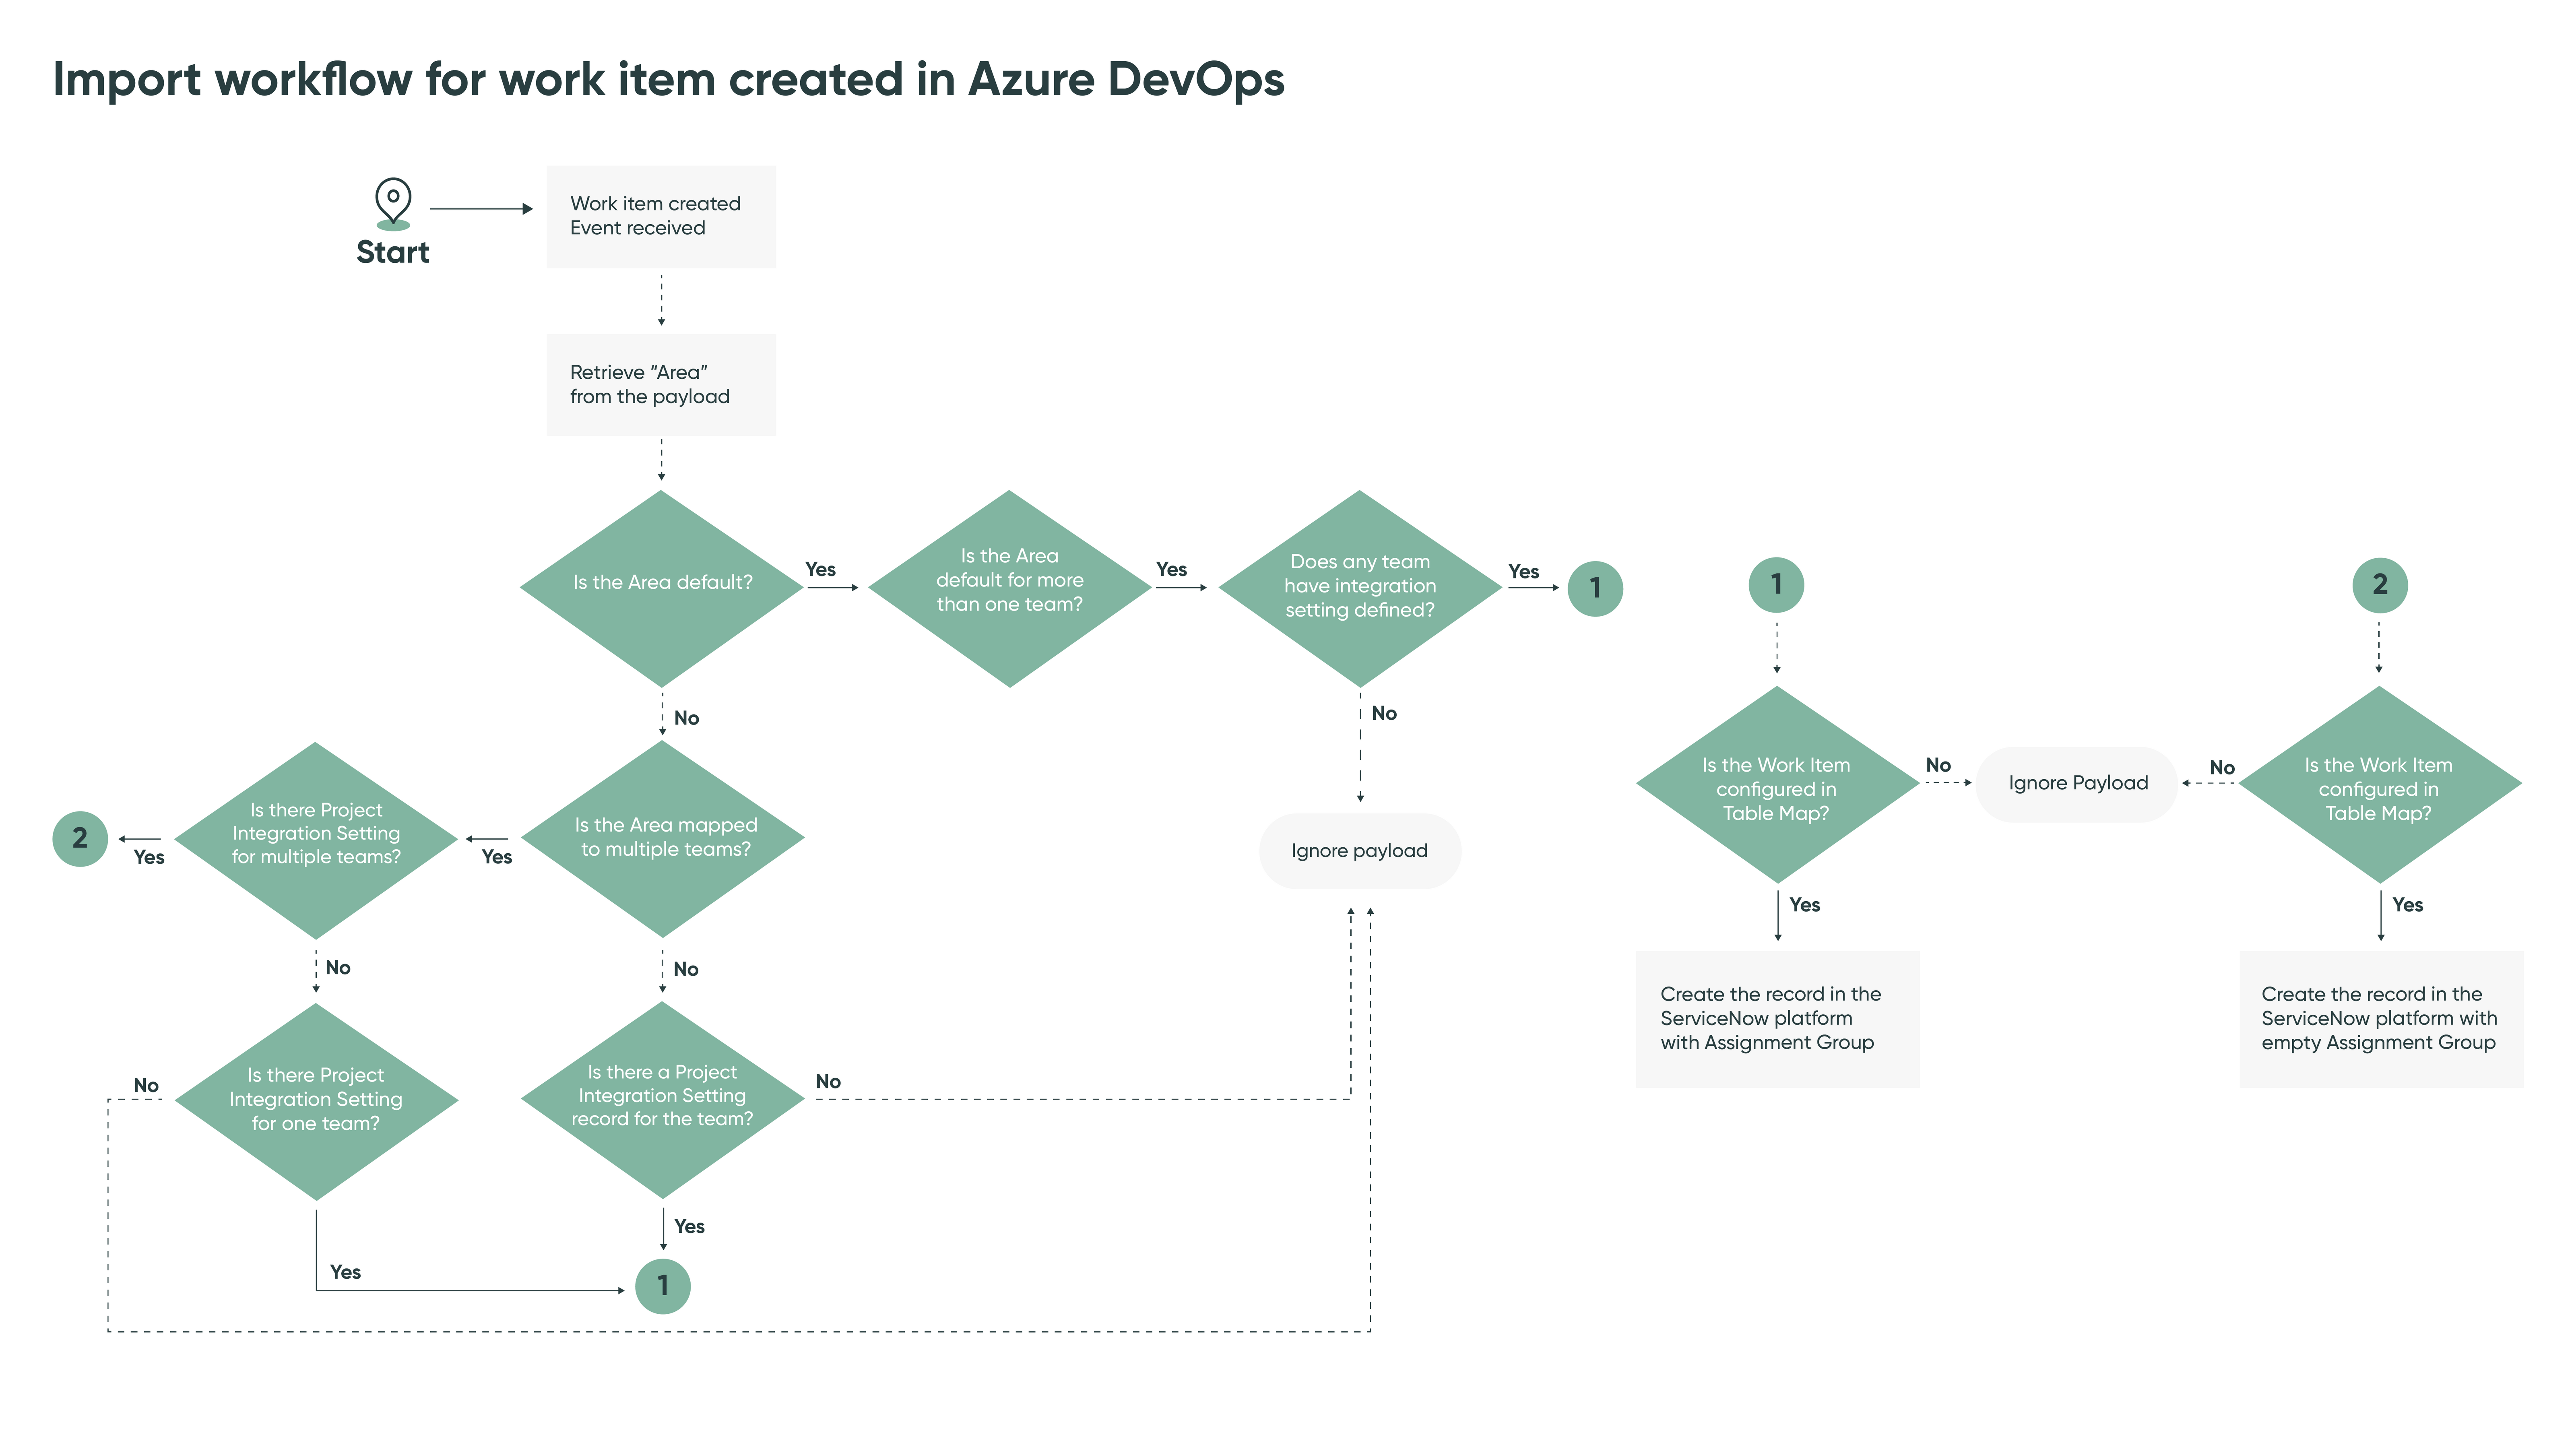Select 'Create the record with Assignment Group' box
This screenshot has width=2576, height=1449.
pos(1777,1019)
